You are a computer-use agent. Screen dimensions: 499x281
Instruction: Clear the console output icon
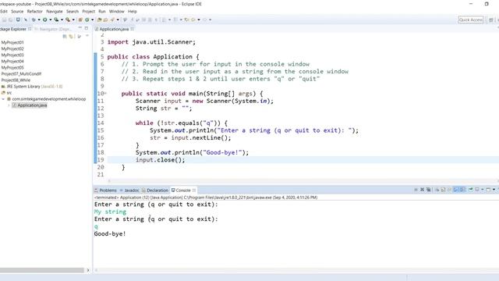[437, 190]
